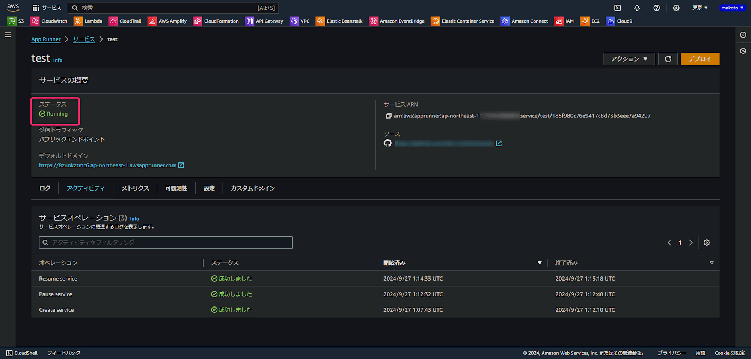
Task: Open AWS Amplify favorite shortcut
Action: point(167,21)
